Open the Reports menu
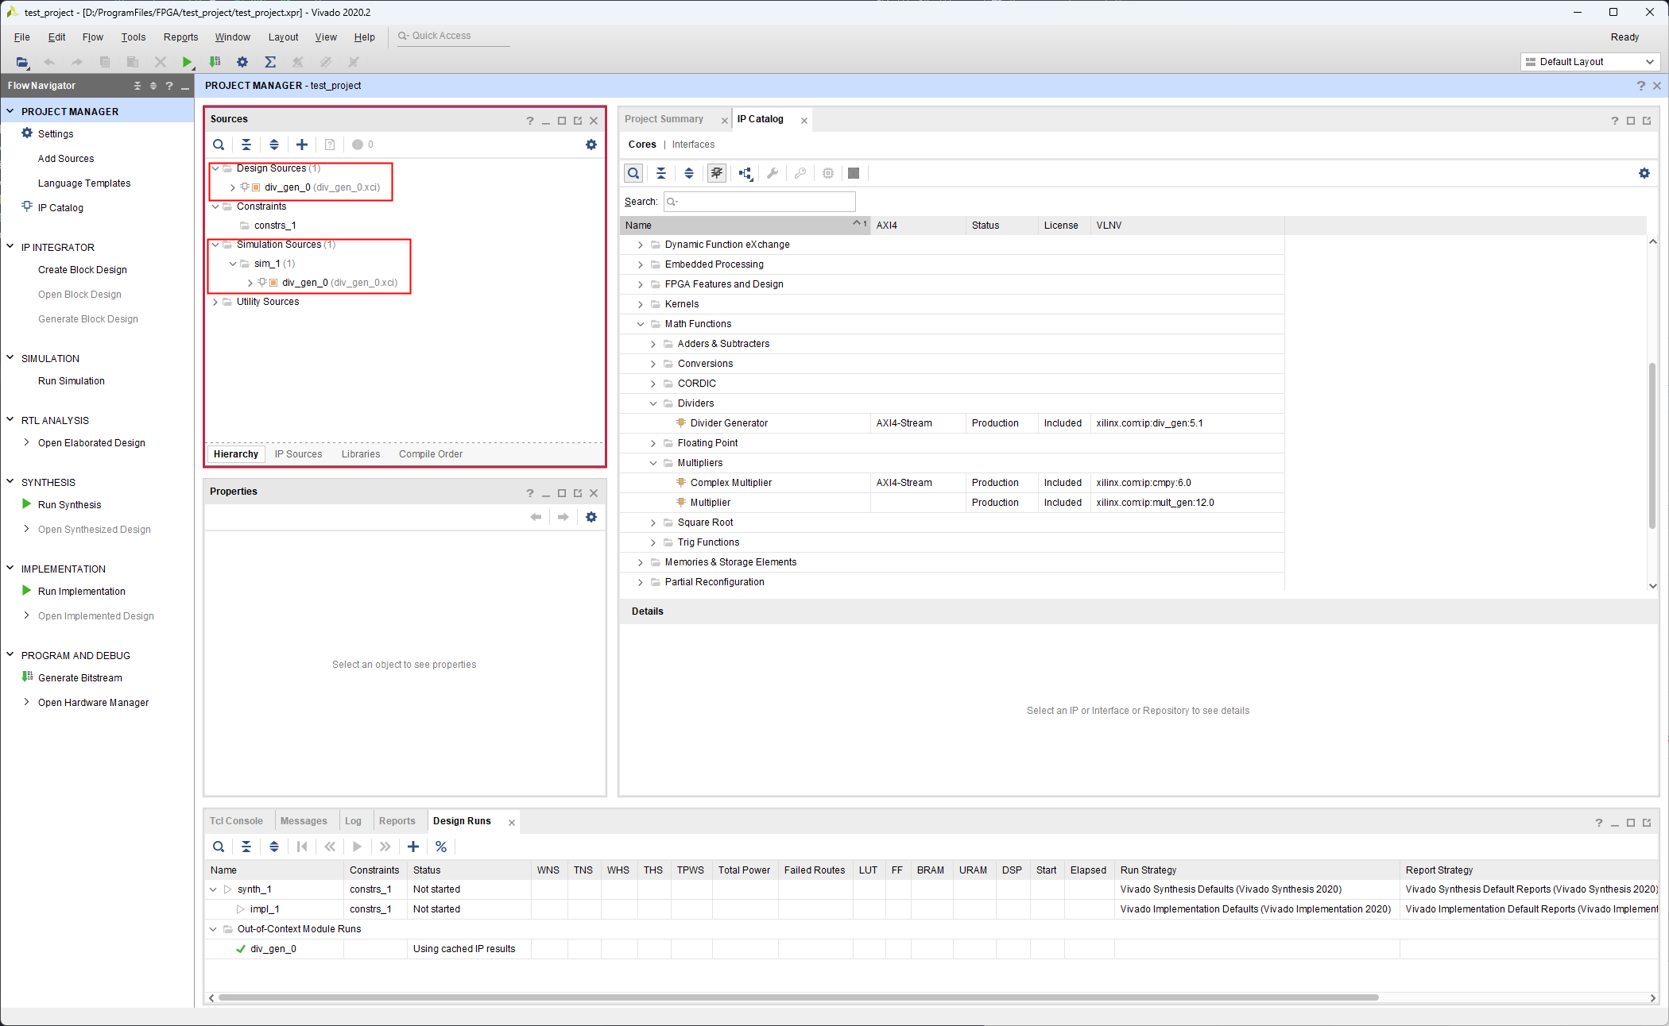This screenshot has width=1669, height=1026. 180,37
